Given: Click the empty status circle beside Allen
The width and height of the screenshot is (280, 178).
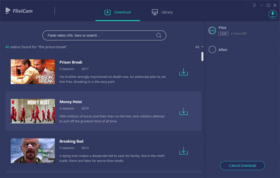Looking at the screenshot, I should click(212, 49).
